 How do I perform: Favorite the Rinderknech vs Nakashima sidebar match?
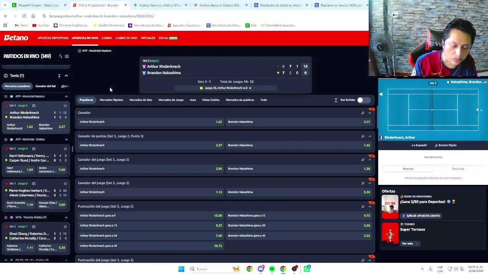coord(65,105)
